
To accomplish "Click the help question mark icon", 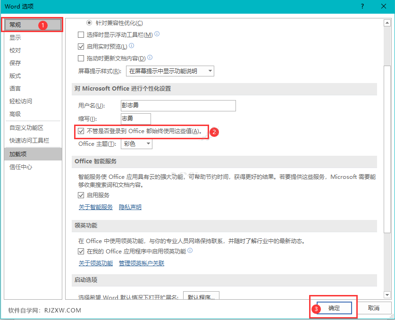I will point(361,7).
